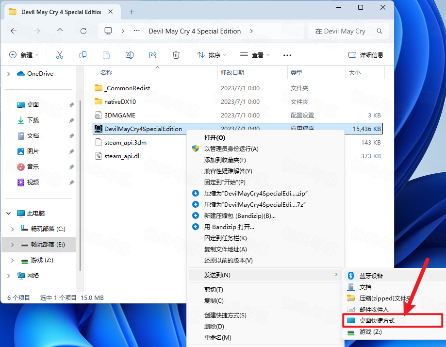
Task: Click the Bandizip icon beside 用 Bandizip 打开
Action: tap(196, 227)
